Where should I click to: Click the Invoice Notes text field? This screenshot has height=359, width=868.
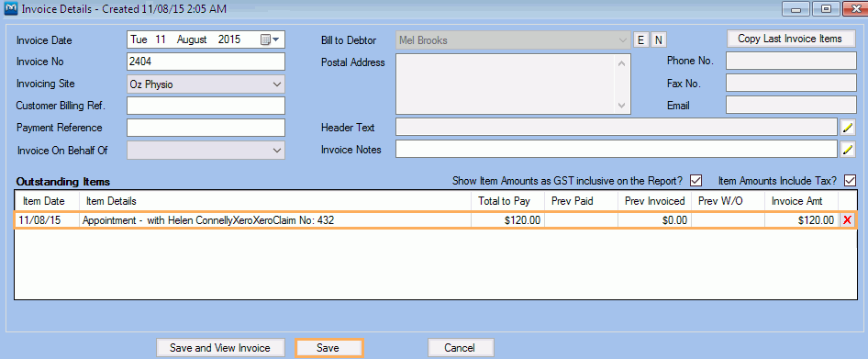pyautogui.click(x=616, y=149)
